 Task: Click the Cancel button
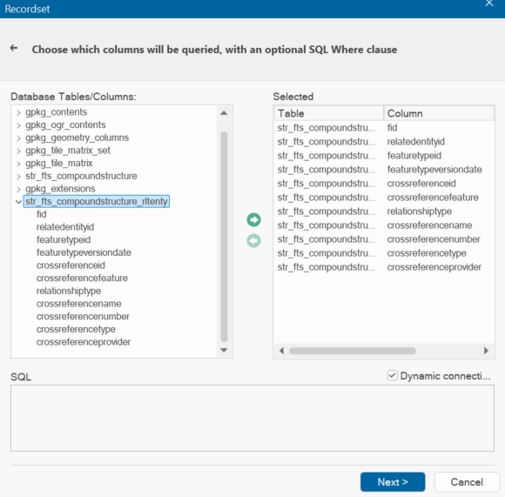[x=467, y=482]
